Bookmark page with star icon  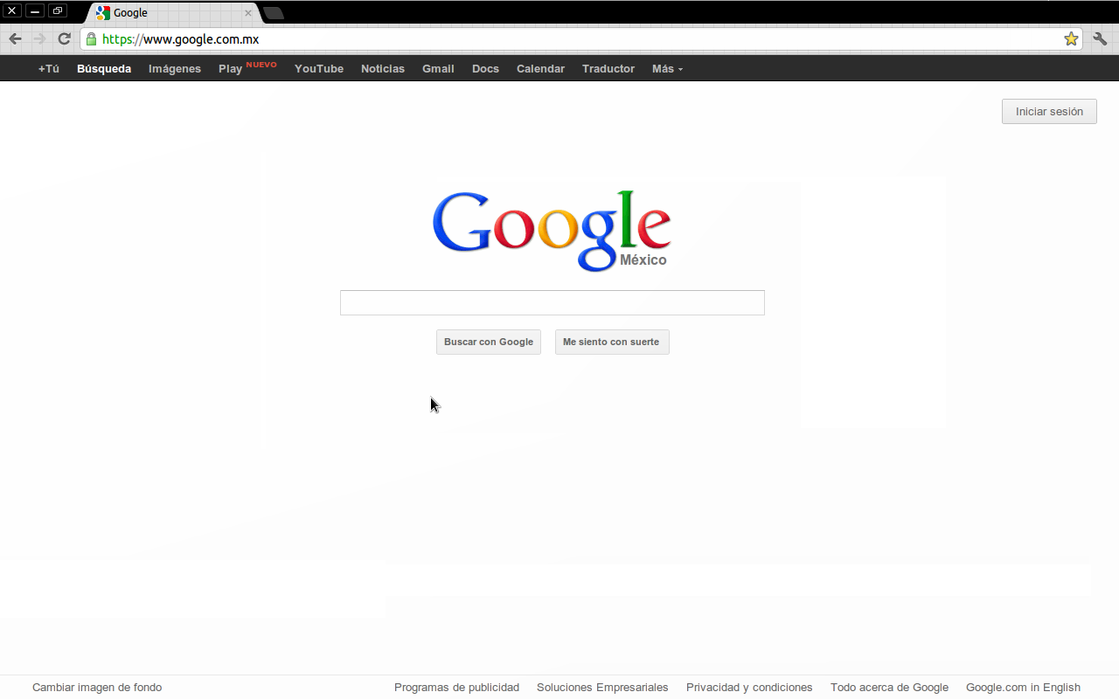pos(1071,38)
